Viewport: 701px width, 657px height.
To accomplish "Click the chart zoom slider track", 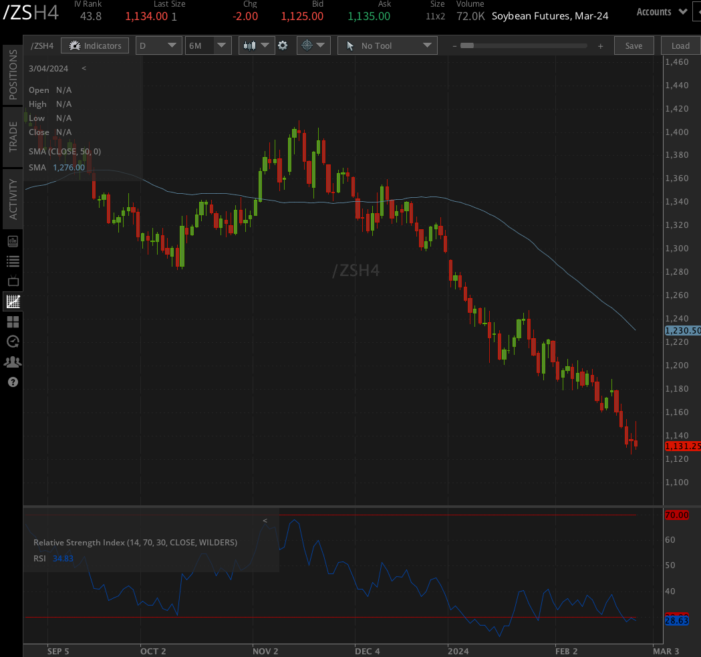I will [524, 45].
